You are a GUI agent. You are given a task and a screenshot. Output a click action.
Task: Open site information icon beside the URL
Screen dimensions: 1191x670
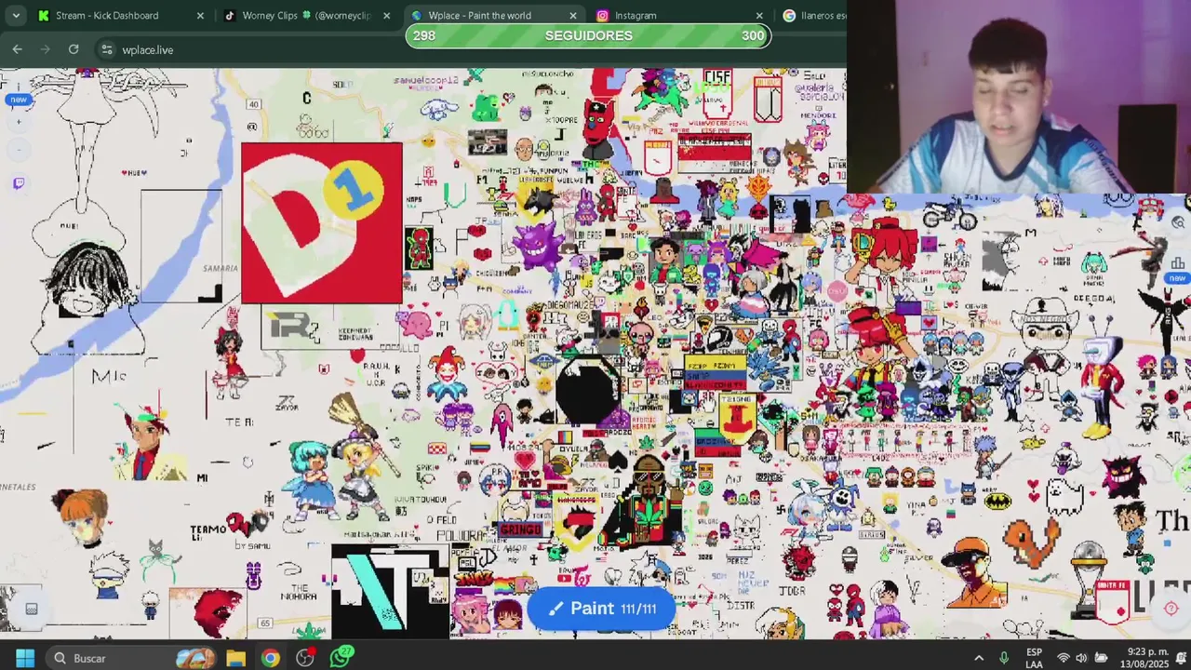(x=107, y=49)
